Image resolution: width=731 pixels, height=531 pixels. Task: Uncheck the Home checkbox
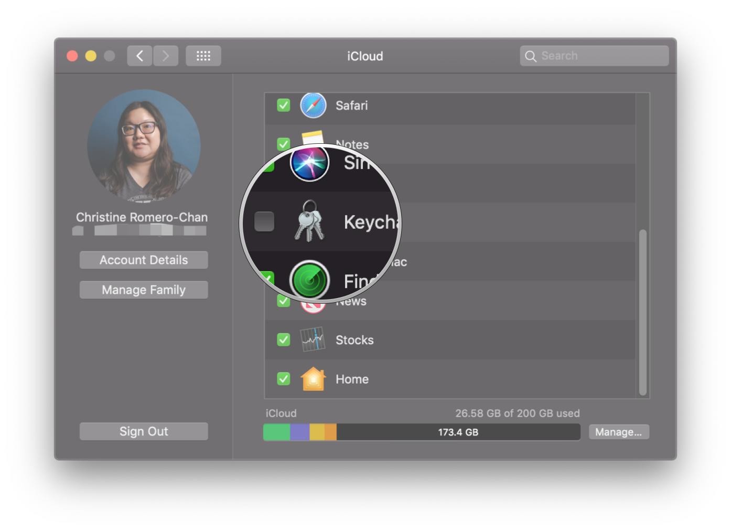click(x=283, y=378)
